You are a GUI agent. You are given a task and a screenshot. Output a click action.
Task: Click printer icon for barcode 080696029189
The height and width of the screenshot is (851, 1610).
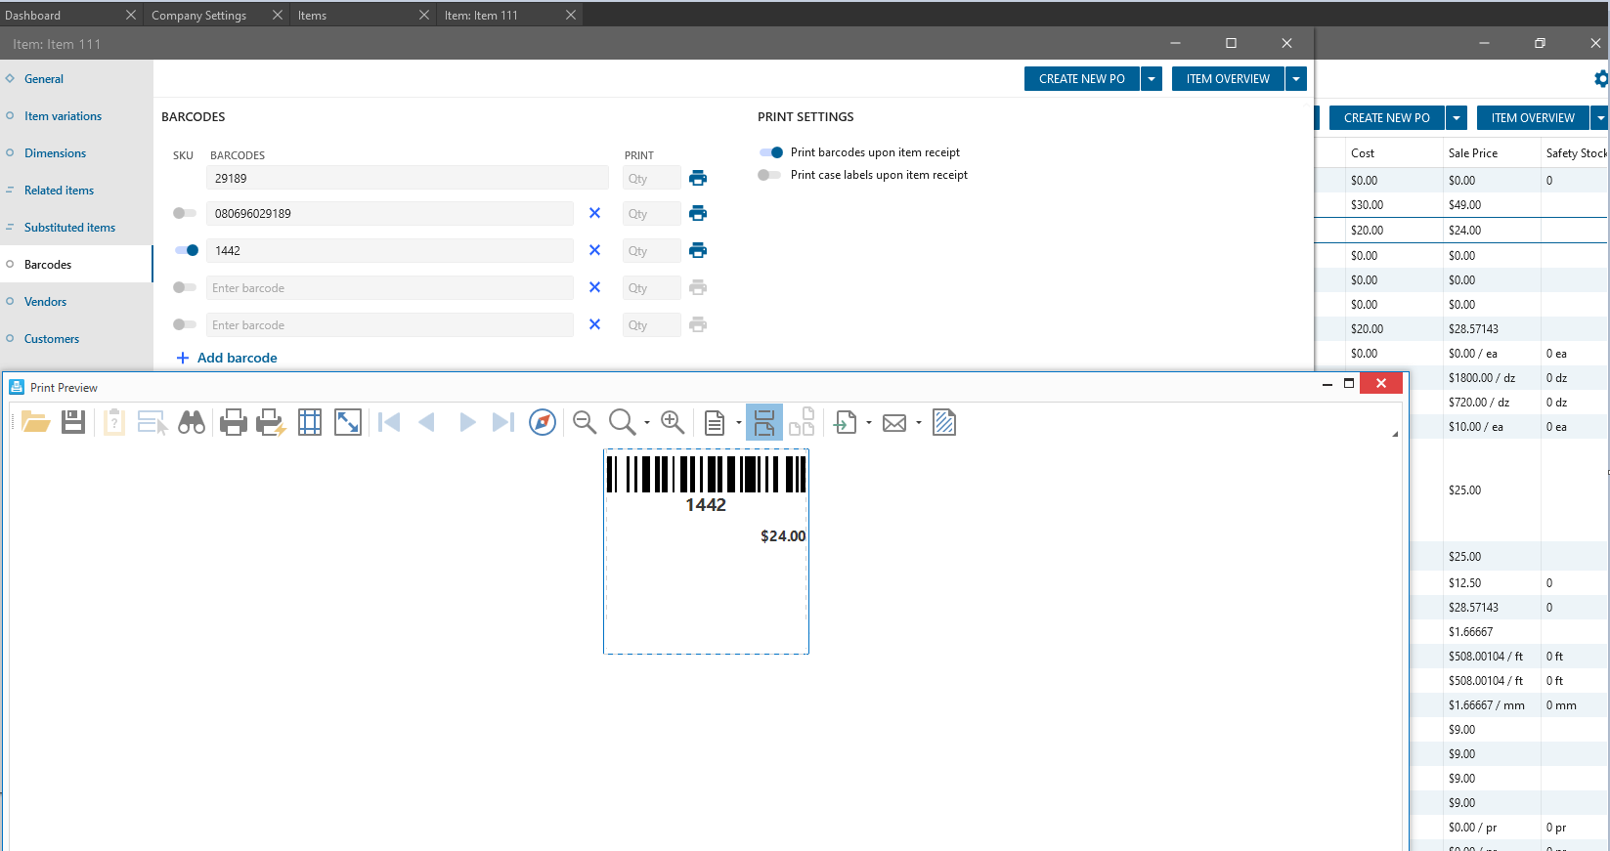(698, 213)
